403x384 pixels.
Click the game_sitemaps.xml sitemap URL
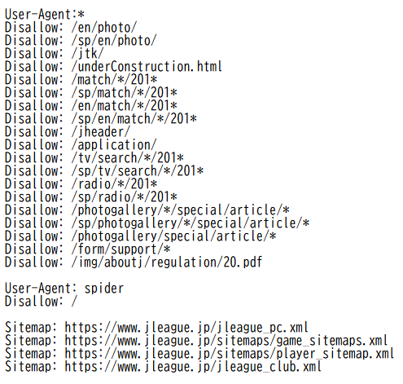tap(226, 341)
